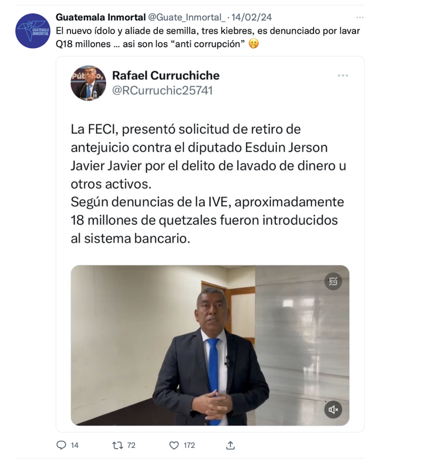This screenshot has height=465, width=442.
Task: Click the 172 likes count
Action: tap(189, 445)
